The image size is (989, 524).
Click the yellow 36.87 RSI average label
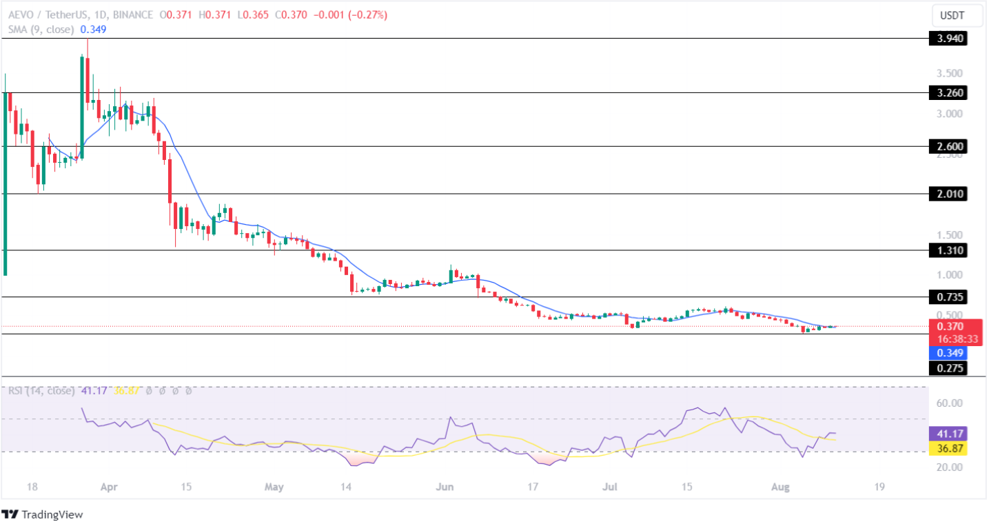click(947, 448)
